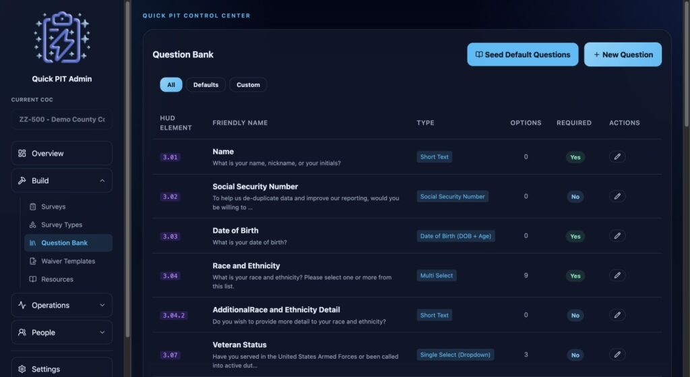Click the Resources book icon
This screenshot has height=377, width=690.
[x=32, y=279]
